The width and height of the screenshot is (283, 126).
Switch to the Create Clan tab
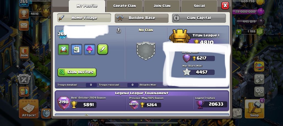(124, 6)
